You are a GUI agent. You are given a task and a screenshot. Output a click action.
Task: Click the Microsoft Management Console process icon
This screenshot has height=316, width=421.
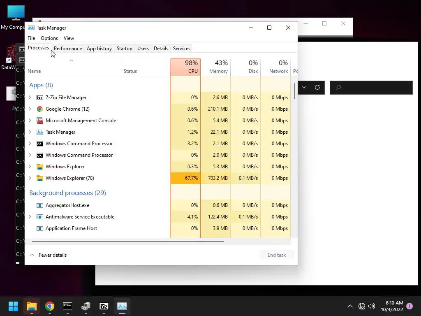click(40, 121)
